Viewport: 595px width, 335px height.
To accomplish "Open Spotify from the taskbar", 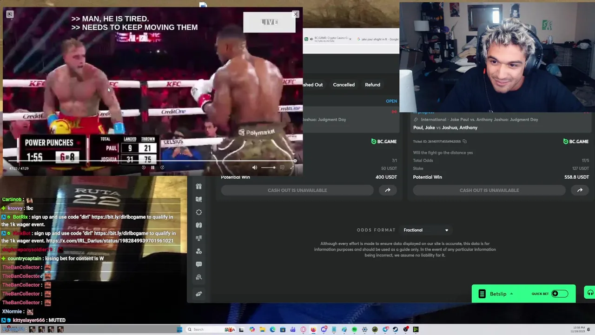I will (x=354, y=329).
